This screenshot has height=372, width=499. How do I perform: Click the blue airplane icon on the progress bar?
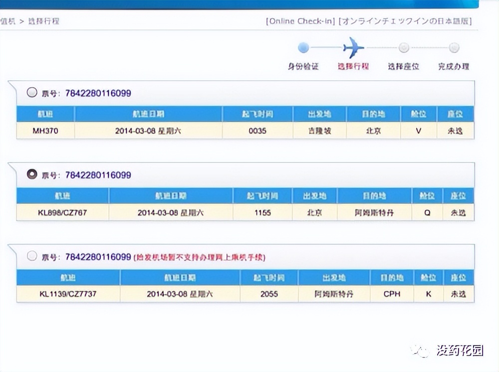[x=354, y=49]
